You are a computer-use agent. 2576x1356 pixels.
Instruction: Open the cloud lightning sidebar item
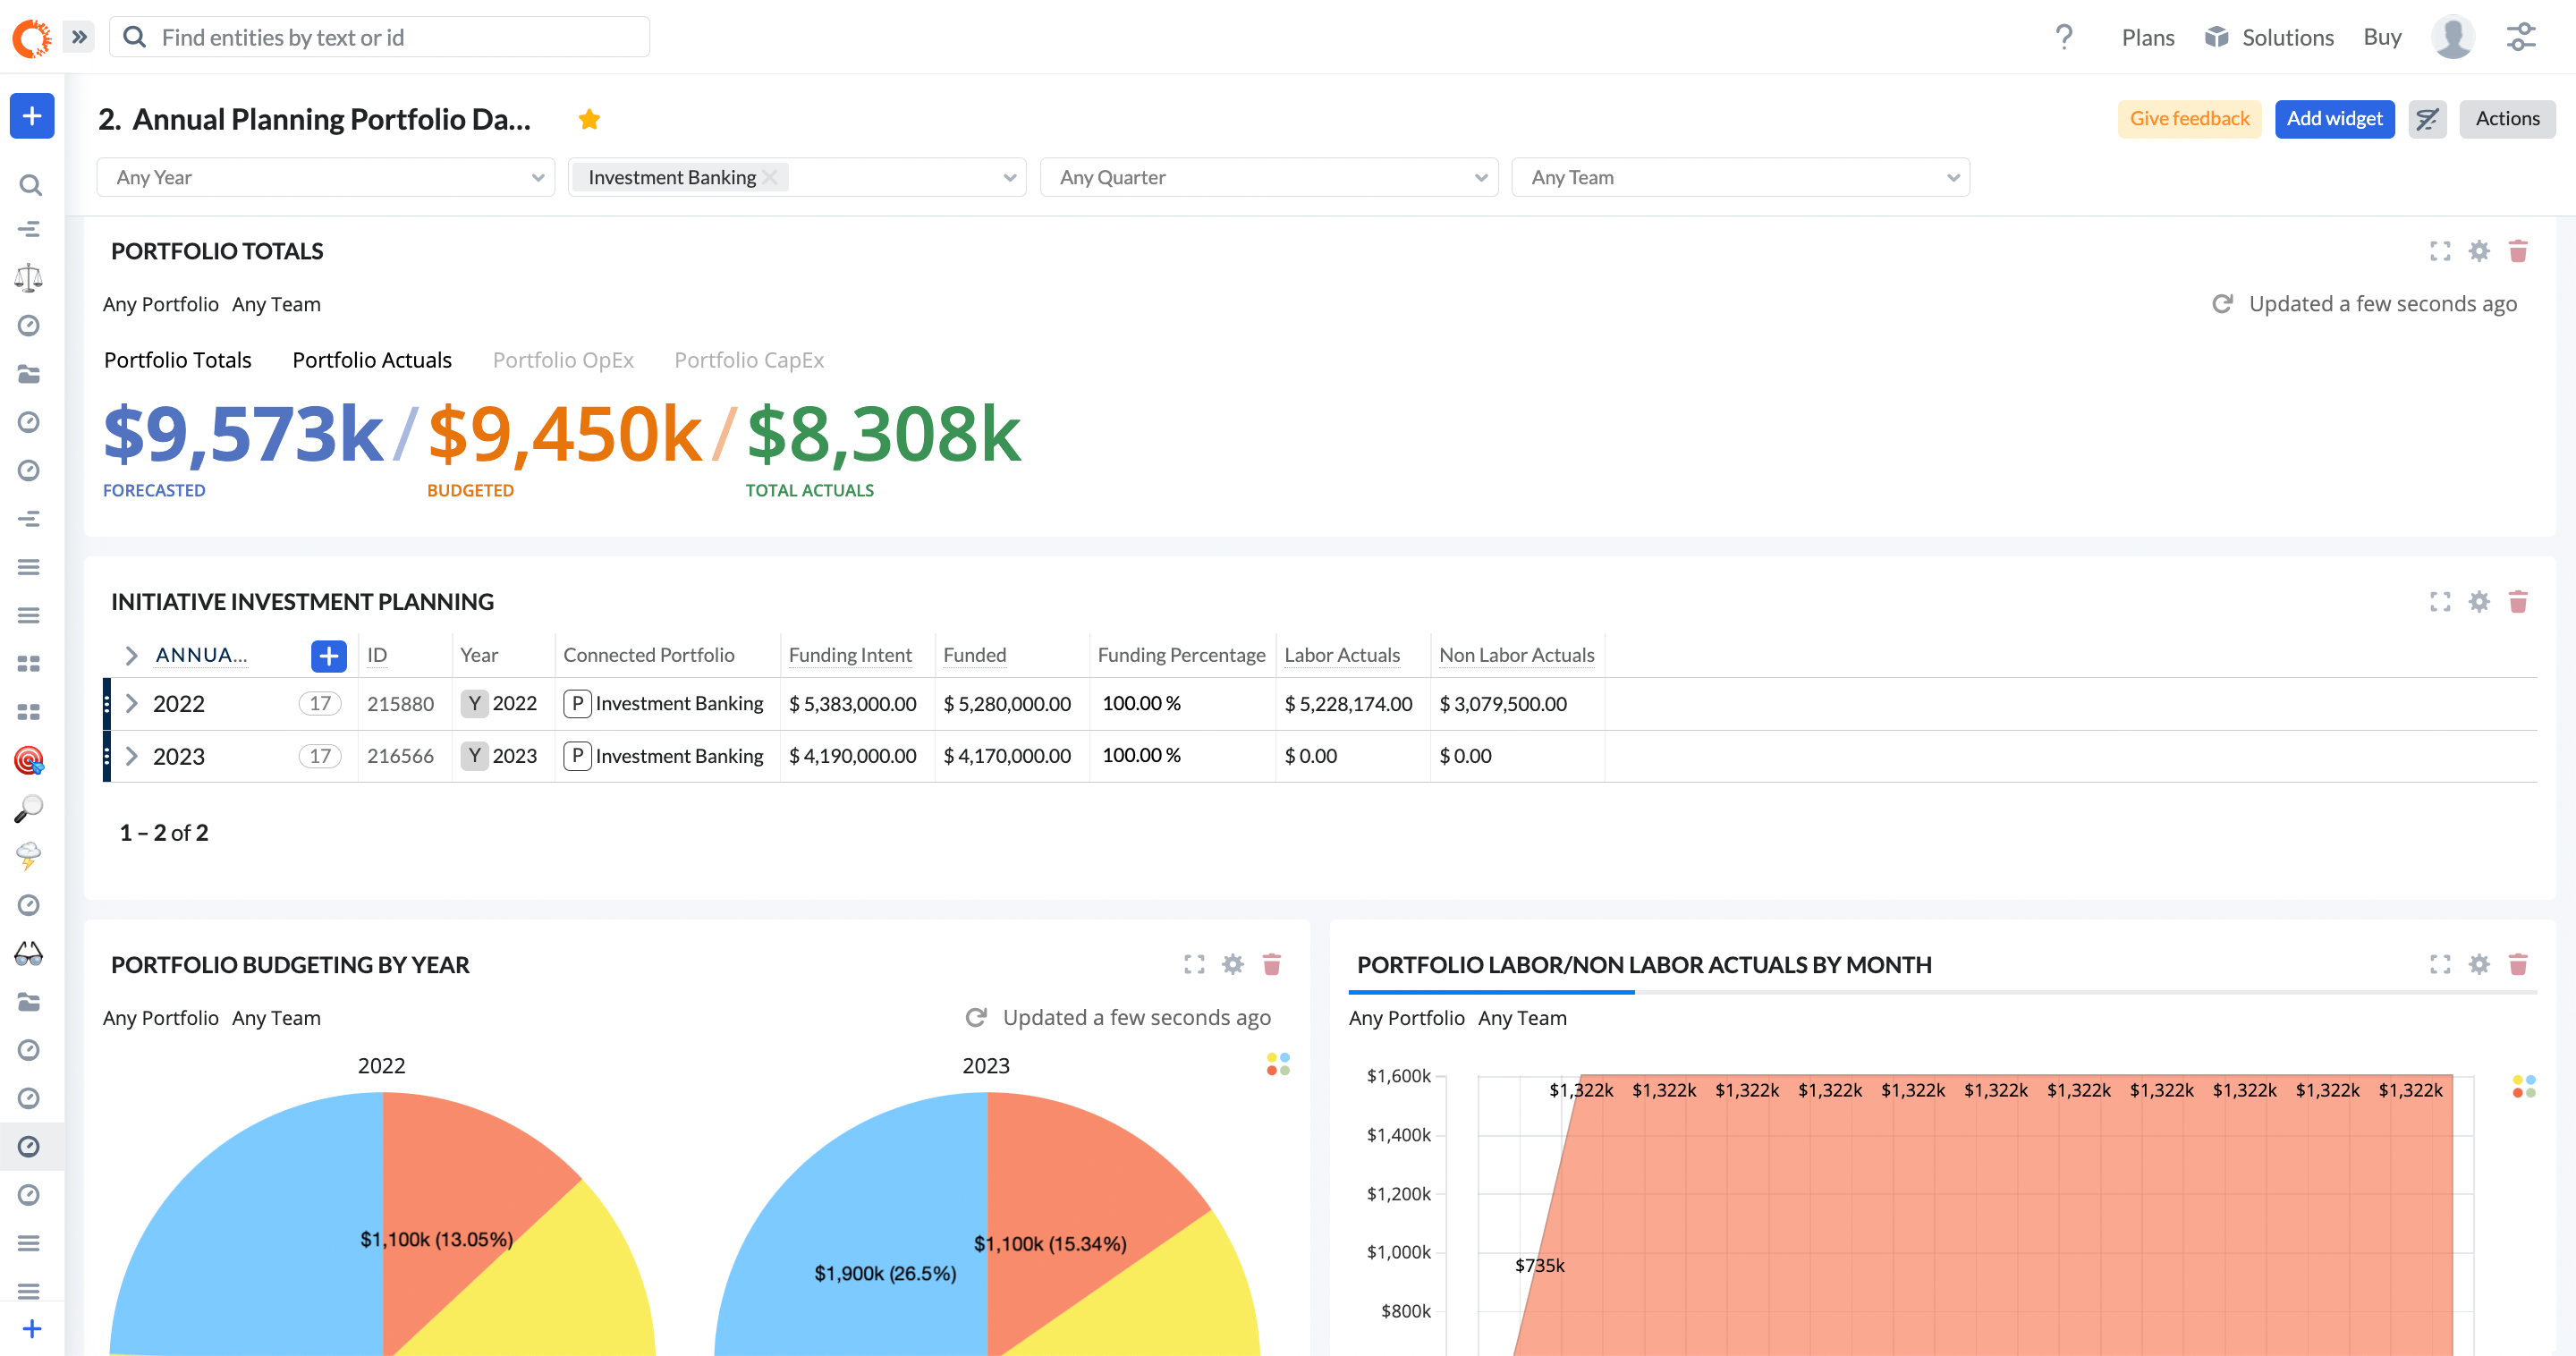[x=29, y=856]
